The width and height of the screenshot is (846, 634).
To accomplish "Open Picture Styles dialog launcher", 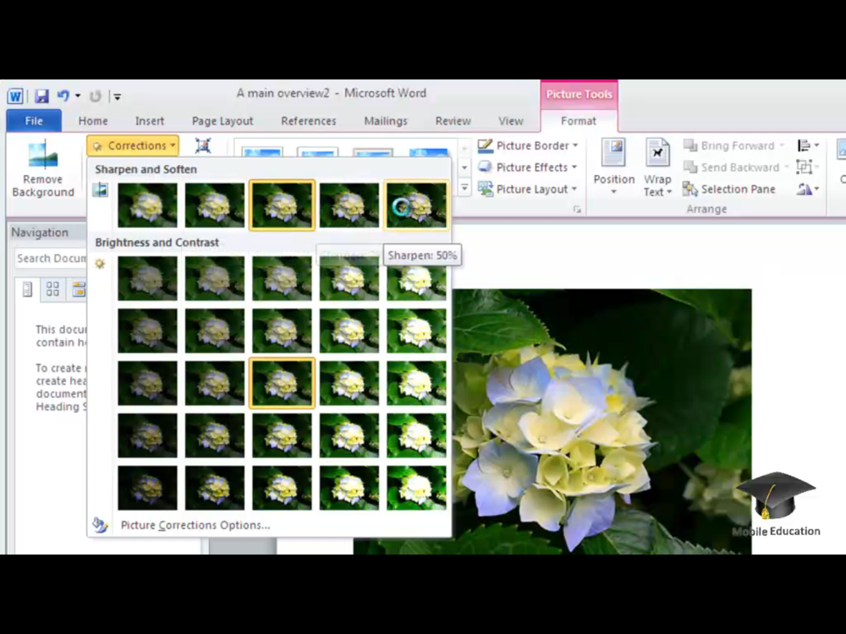I will (x=577, y=209).
